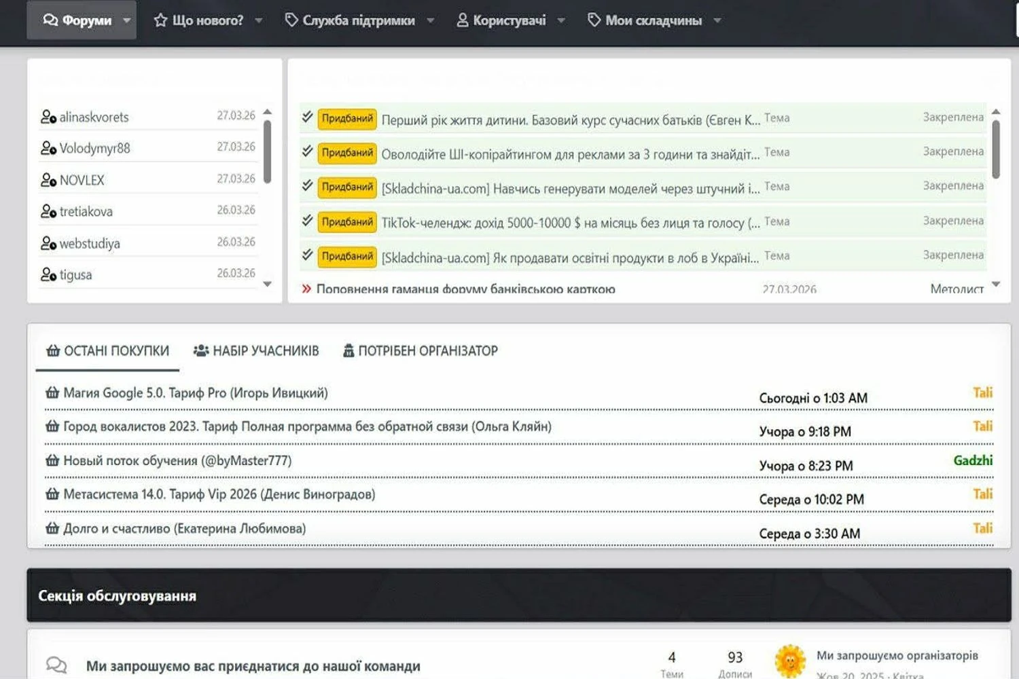This screenshot has height=679, width=1019.
Task: Click checkmark beside TikTok-челендж topic
Action: (x=307, y=221)
